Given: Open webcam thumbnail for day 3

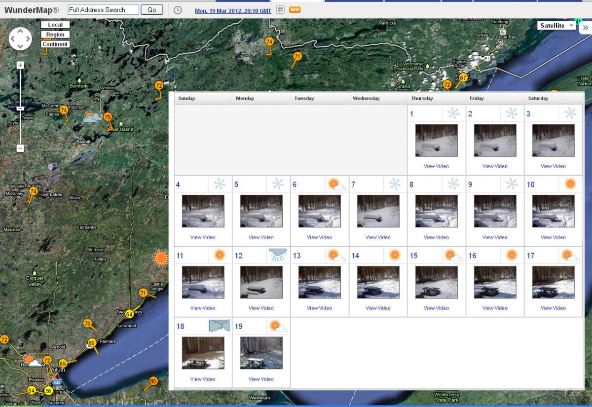Looking at the screenshot, I should (553, 141).
